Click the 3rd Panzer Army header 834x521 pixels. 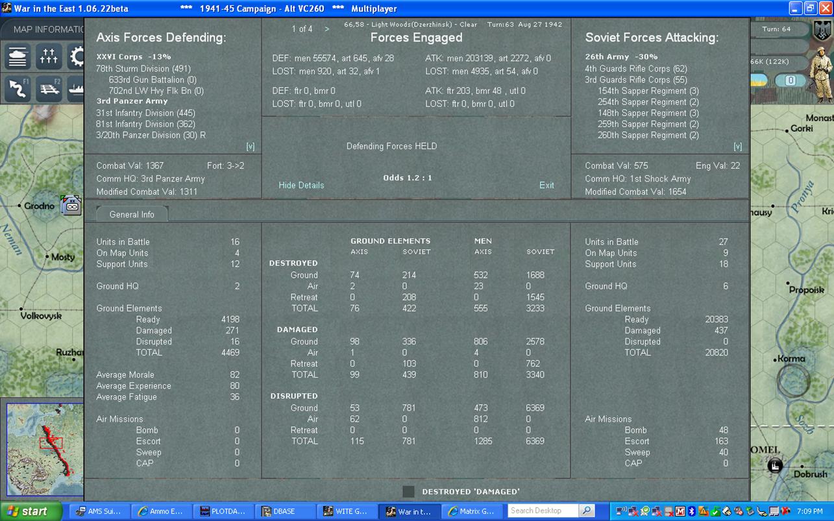[132, 101]
